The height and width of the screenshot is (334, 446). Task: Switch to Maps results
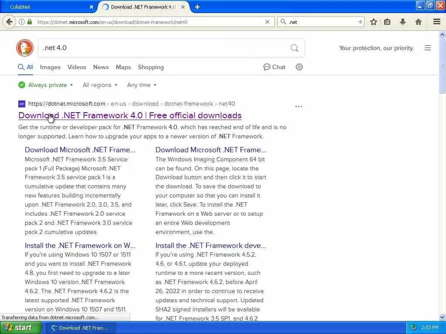coord(123,67)
